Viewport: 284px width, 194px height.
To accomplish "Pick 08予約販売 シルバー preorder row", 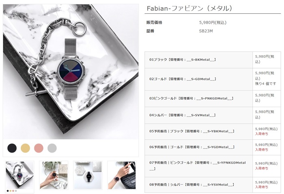I will coord(213,185).
